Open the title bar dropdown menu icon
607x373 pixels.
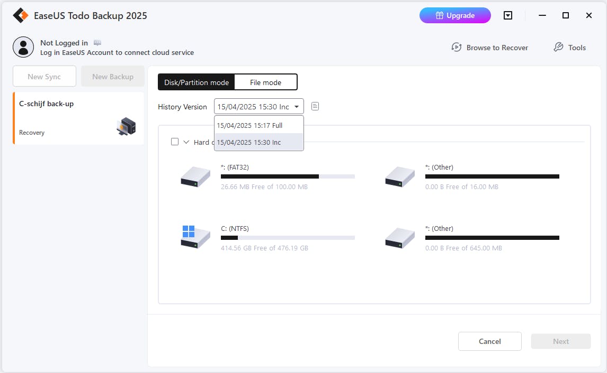(508, 15)
